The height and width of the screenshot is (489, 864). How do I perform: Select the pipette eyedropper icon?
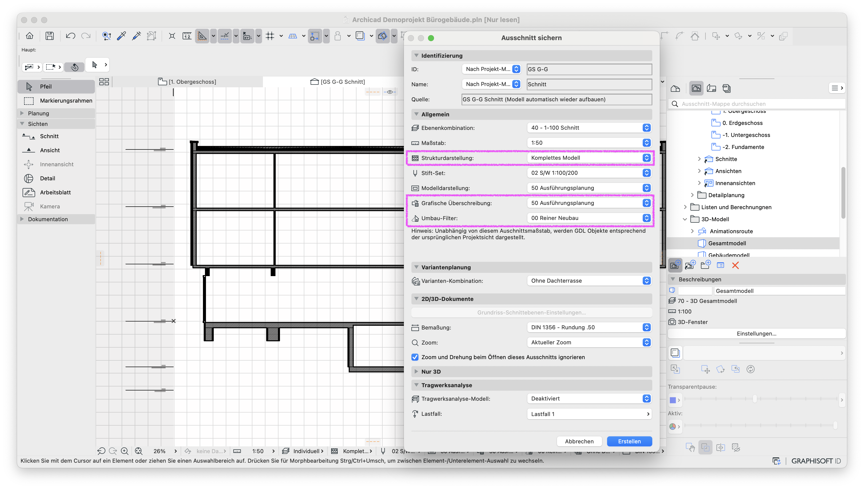[x=121, y=36]
